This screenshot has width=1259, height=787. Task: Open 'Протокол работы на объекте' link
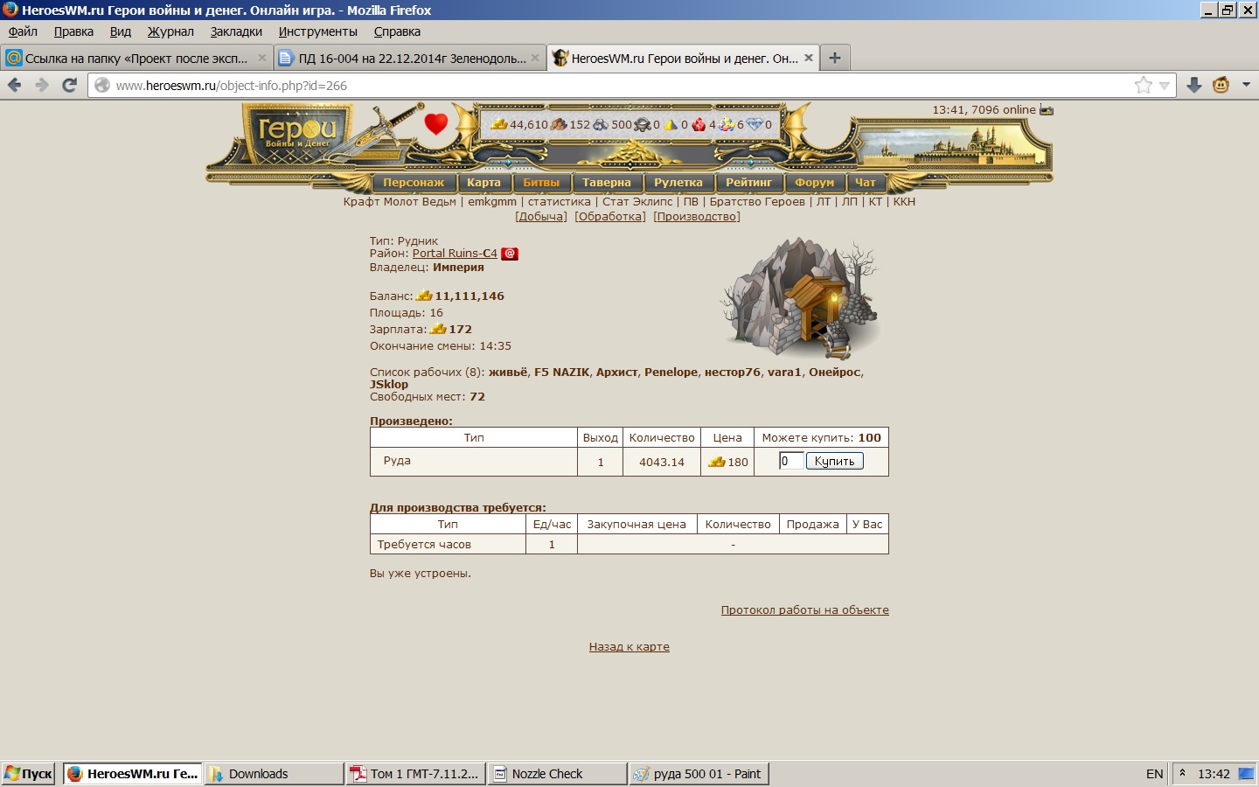pyautogui.click(x=805, y=610)
